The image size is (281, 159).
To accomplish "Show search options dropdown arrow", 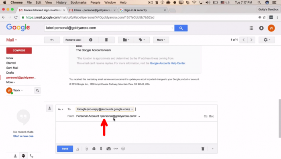I will pos(172,28).
